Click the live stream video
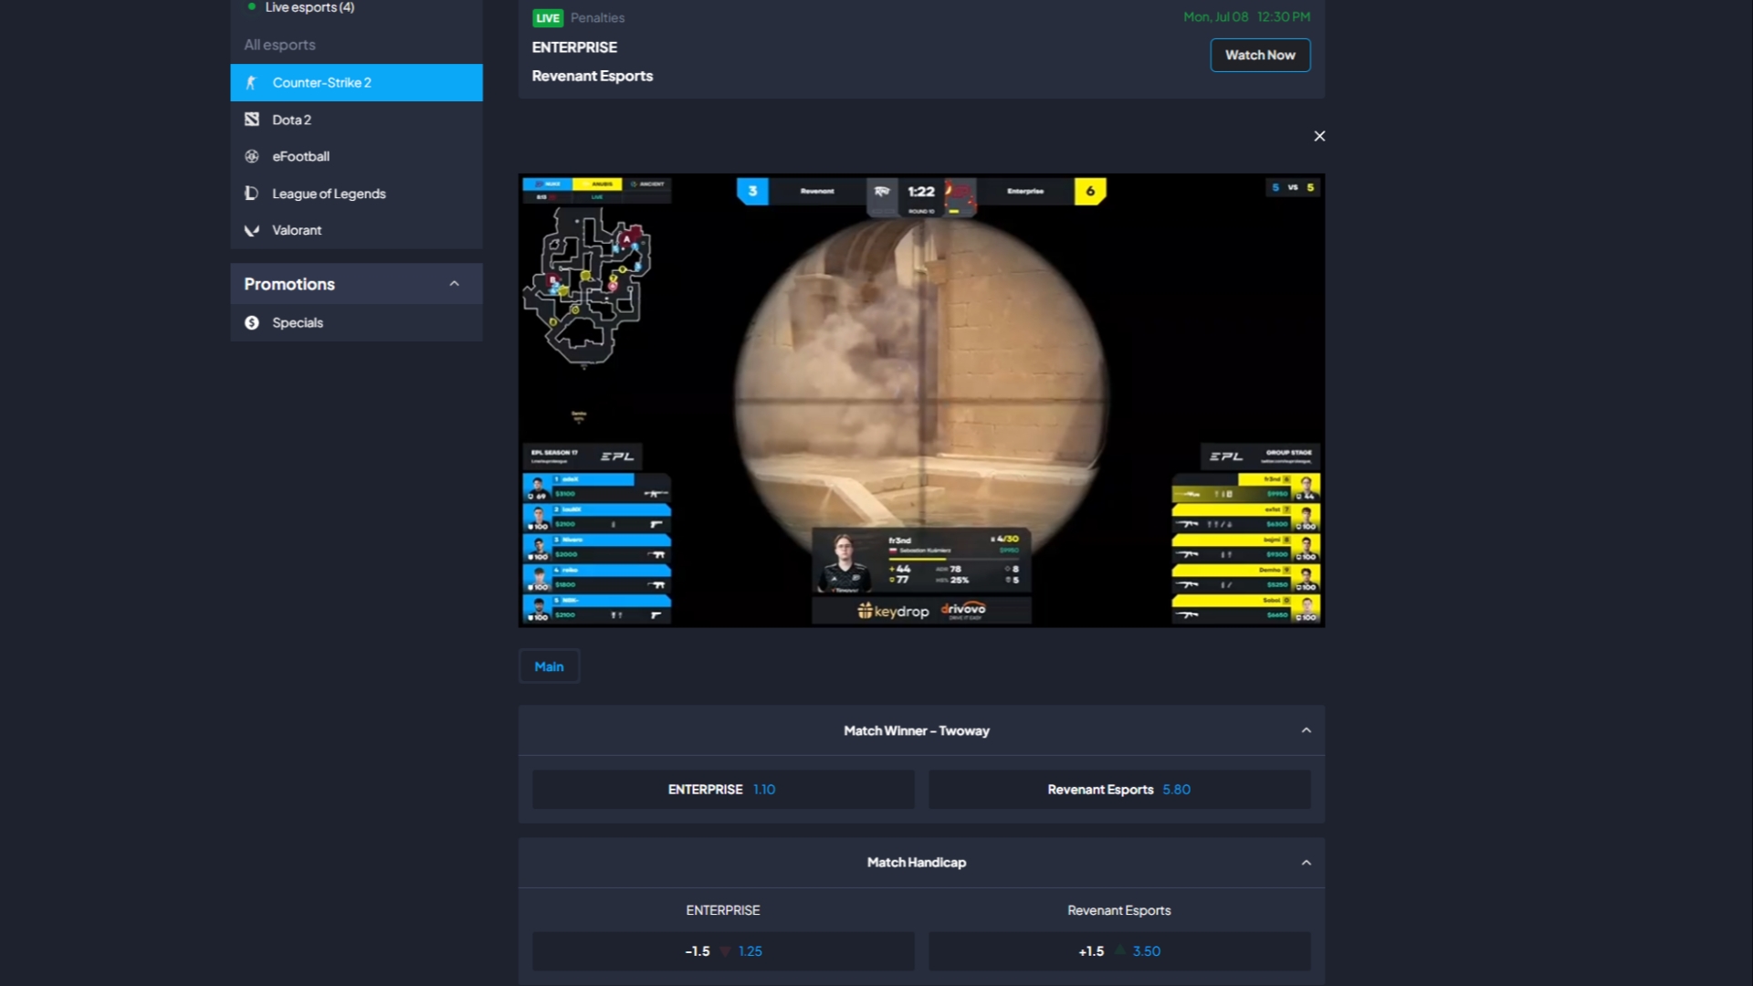 click(x=921, y=400)
